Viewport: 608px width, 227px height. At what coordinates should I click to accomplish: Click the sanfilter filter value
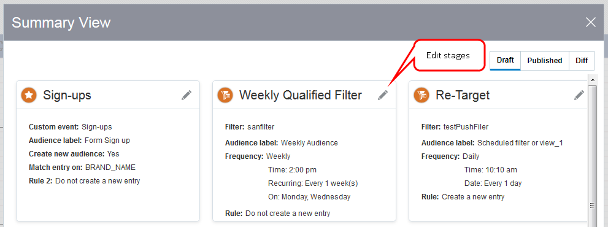pyautogui.click(x=261, y=127)
